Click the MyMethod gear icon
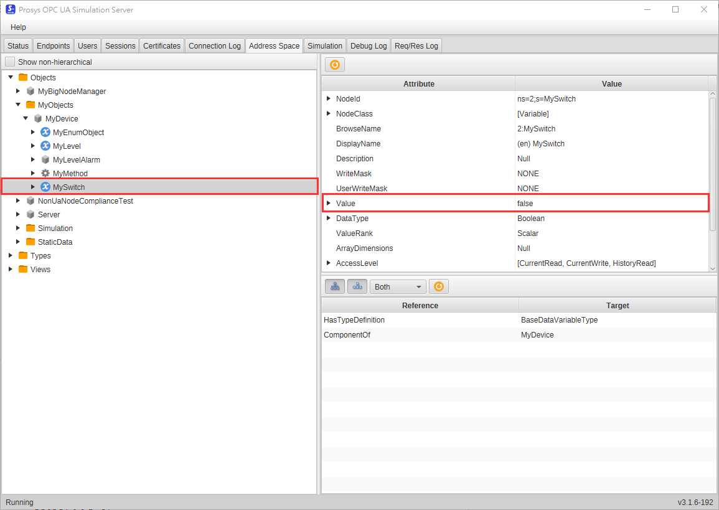The image size is (719, 510). click(x=45, y=173)
